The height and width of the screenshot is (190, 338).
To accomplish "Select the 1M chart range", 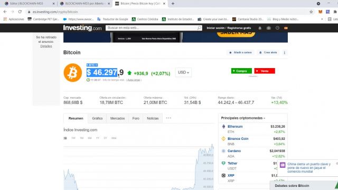I will 81,138.
